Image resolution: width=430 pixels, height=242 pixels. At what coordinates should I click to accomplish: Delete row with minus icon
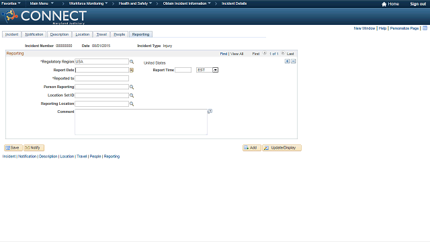pos(293,61)
